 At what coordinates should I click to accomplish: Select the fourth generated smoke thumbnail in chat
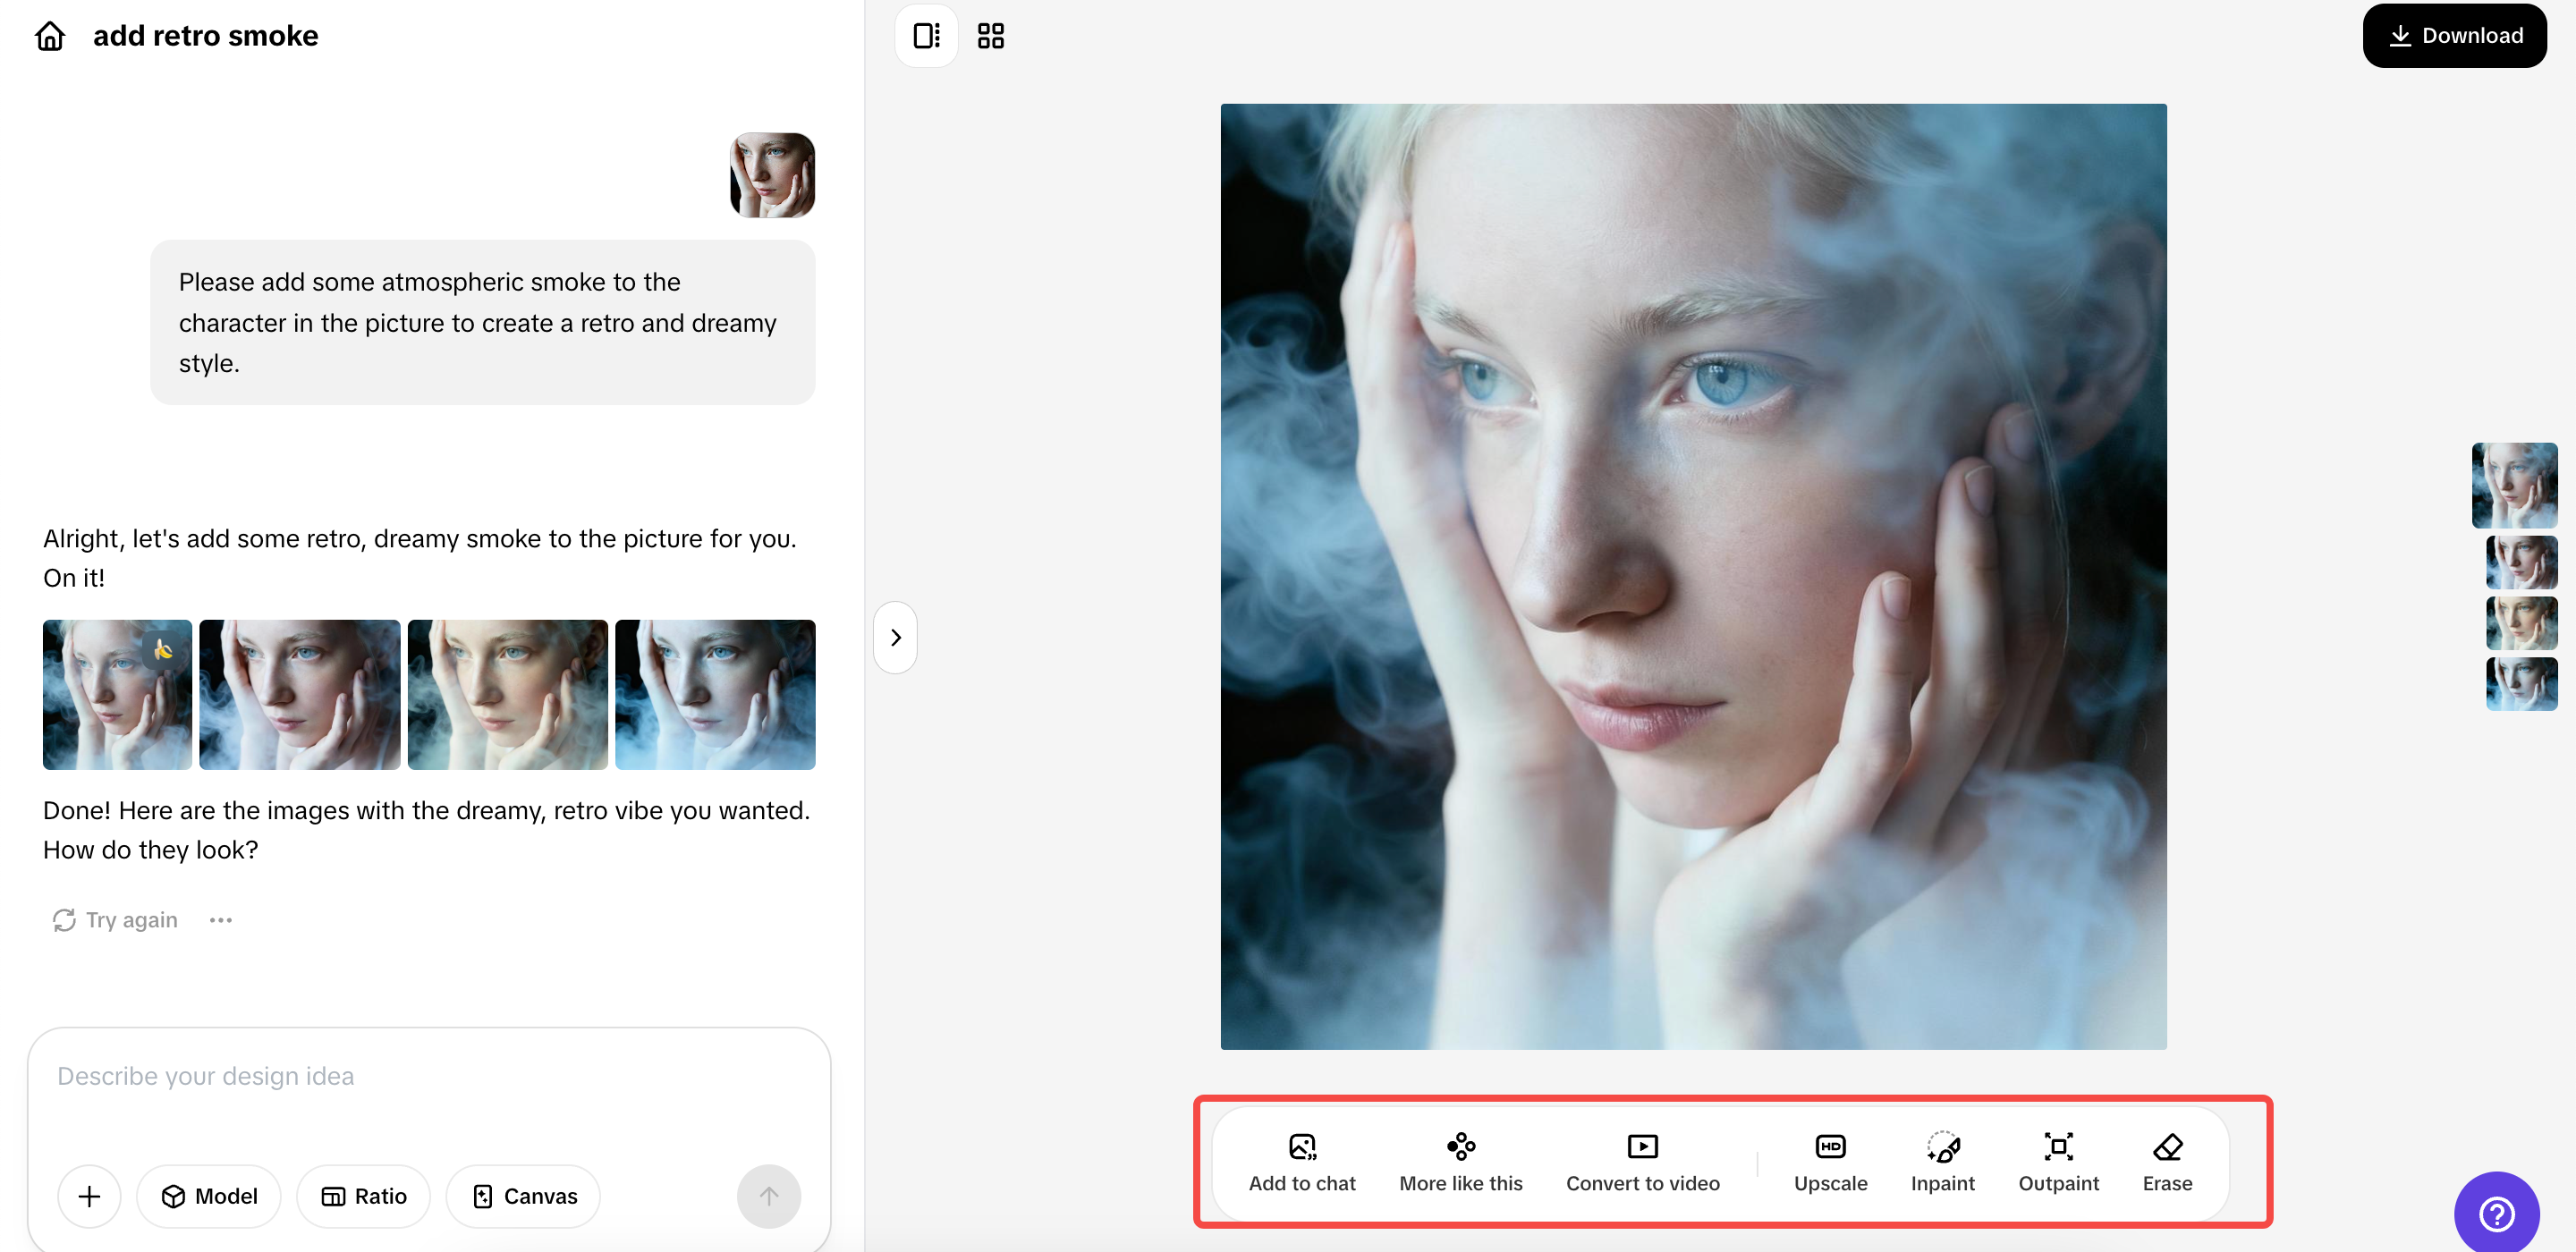714,694
